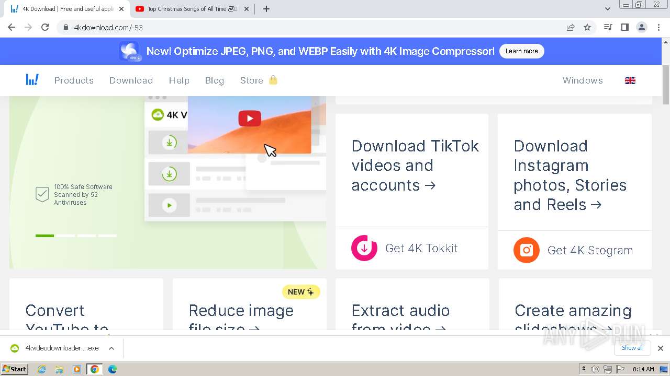Viewport: 670px width, 376px height.
Task: Go forward in browser history
Action: coord(28,27)
